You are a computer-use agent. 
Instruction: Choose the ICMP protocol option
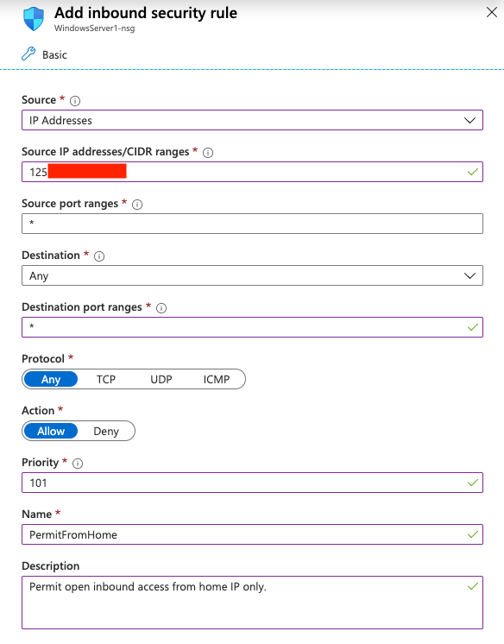tap(217, 379)
